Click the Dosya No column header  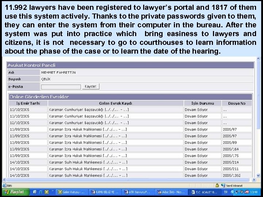tap(237, 103)
